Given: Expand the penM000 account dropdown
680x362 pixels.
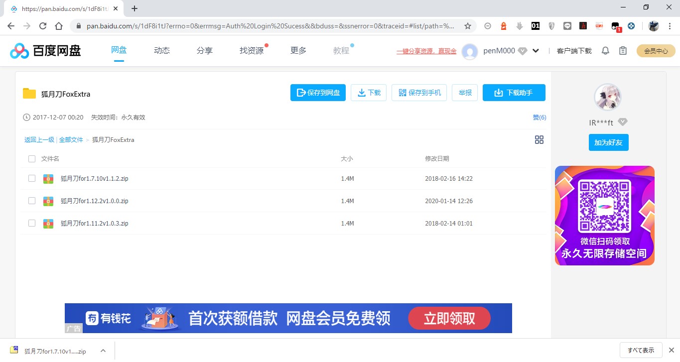Looking at the screenshot, I should (x=536, y=51).
